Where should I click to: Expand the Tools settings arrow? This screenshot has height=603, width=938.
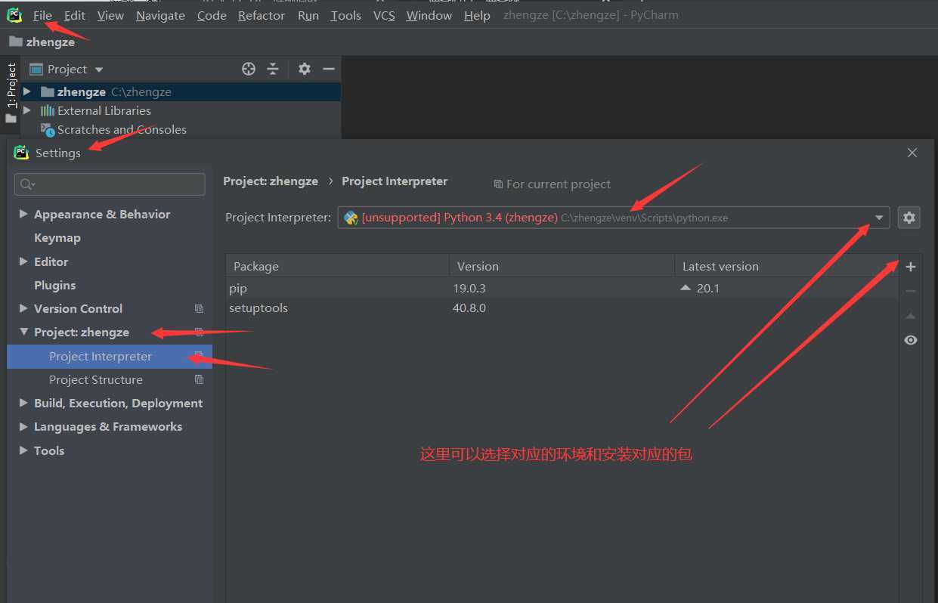click(23, 450)
